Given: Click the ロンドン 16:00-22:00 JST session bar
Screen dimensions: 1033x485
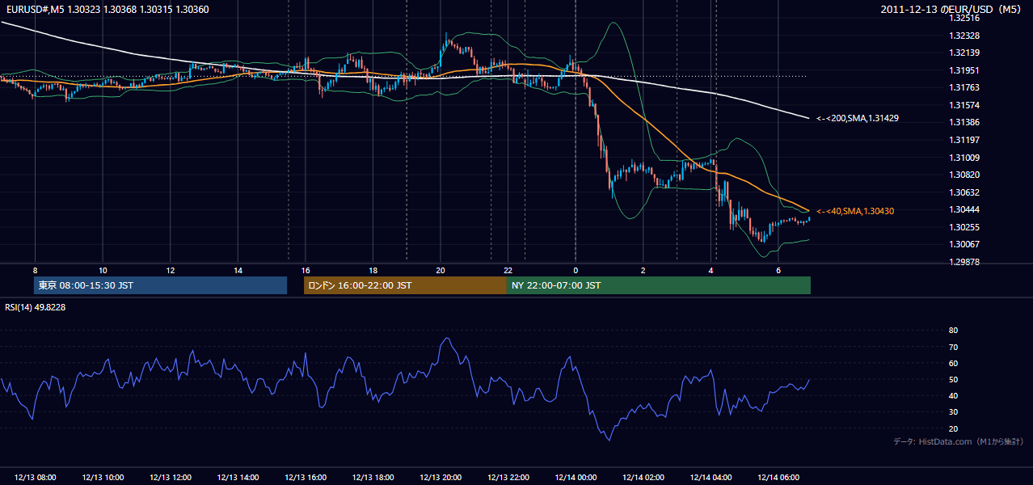Looking at the screenshot, I should pyautogui.click(x=405, y=285).
